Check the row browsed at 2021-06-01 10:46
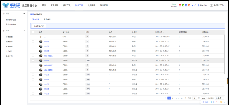Screen dimensions: 229x106 33,51
